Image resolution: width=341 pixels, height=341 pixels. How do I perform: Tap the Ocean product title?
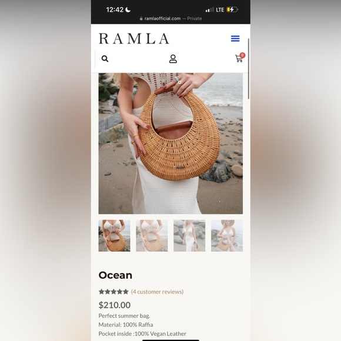point(115,275)
